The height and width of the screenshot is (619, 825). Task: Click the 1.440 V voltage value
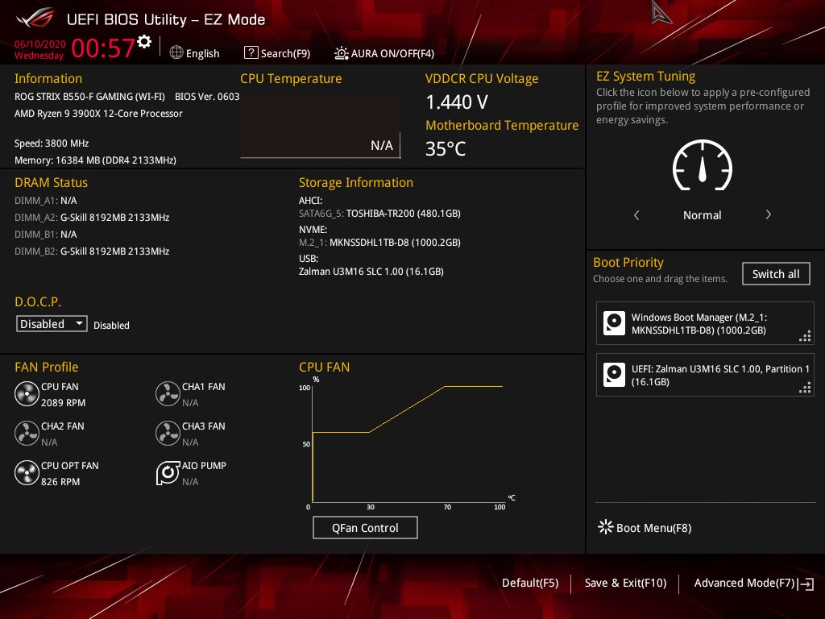457,102
